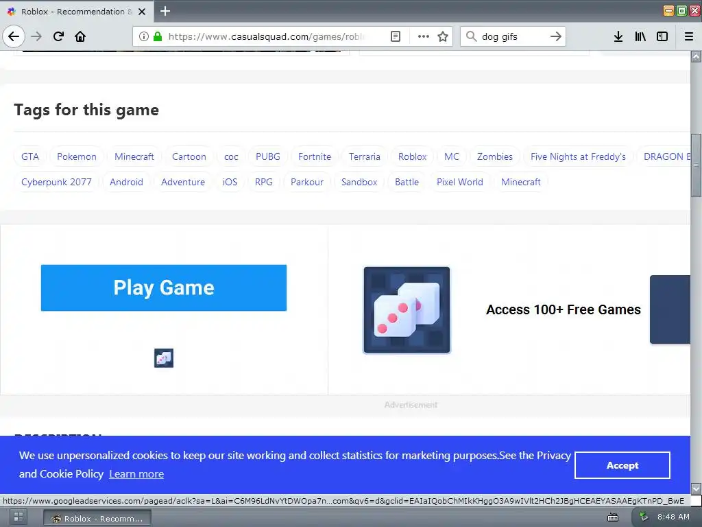
Task: Go back with the browser back arrow
Action: [14, 36]
